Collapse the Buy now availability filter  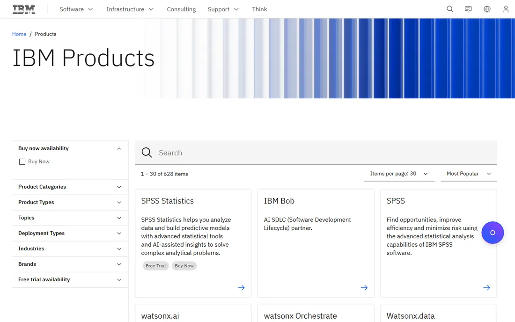(70, 148)
